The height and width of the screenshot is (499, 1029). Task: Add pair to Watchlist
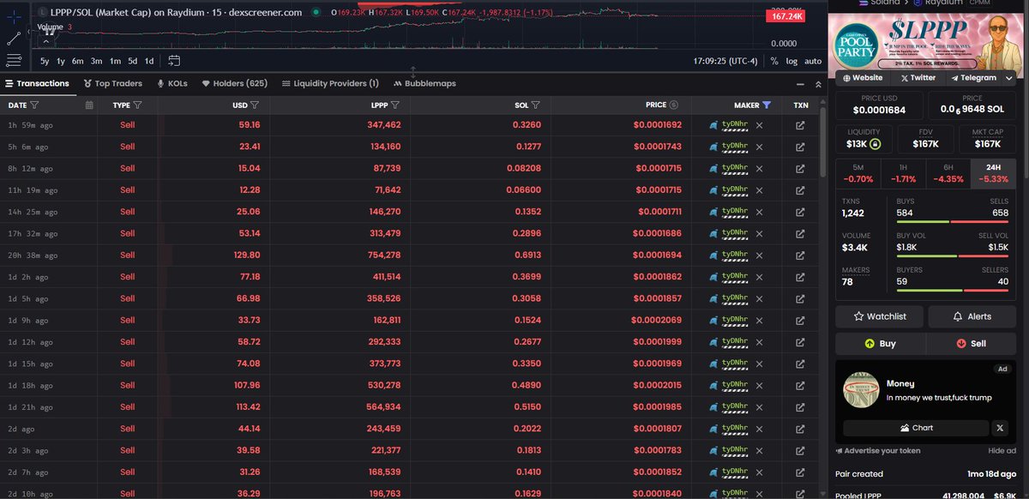pyautogui.click(x=880, y=316)
